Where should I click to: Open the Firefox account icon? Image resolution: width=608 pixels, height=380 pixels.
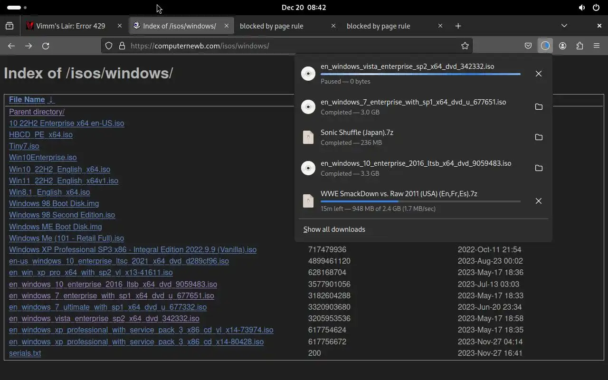pyautogui.click(x=562, y=46)
